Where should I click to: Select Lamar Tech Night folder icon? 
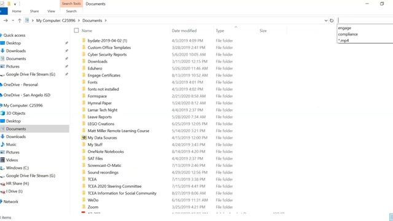tap(84, 110)
